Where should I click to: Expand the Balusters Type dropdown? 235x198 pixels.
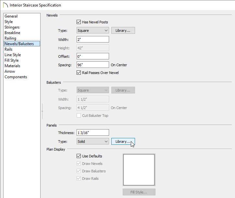[x=93, y=90]
